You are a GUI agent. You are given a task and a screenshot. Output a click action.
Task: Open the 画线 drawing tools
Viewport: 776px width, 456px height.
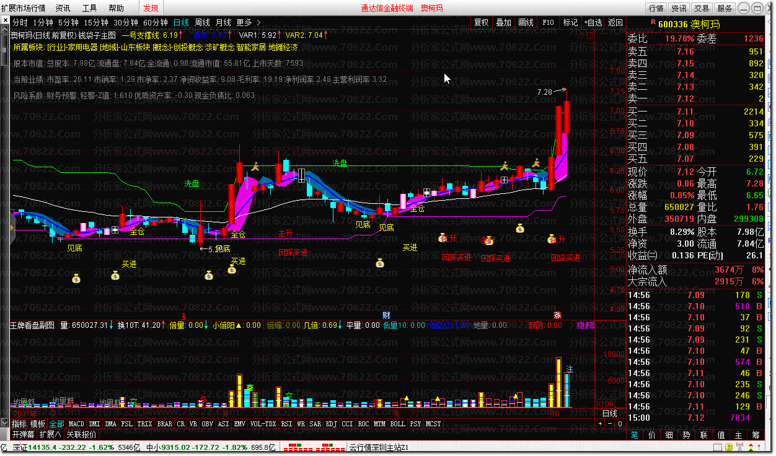[x=526, y=22]
